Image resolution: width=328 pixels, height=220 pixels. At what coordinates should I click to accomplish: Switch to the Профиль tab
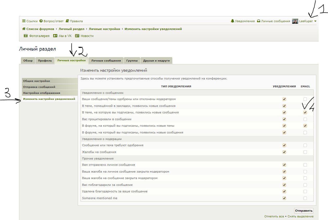point(45,60)
